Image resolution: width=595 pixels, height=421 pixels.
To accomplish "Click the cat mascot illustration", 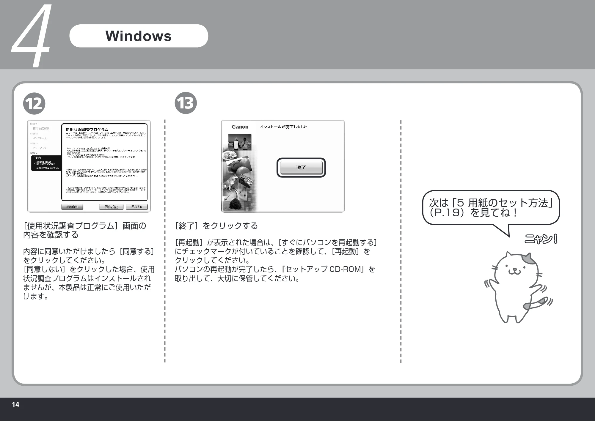I will click(518, 287).
